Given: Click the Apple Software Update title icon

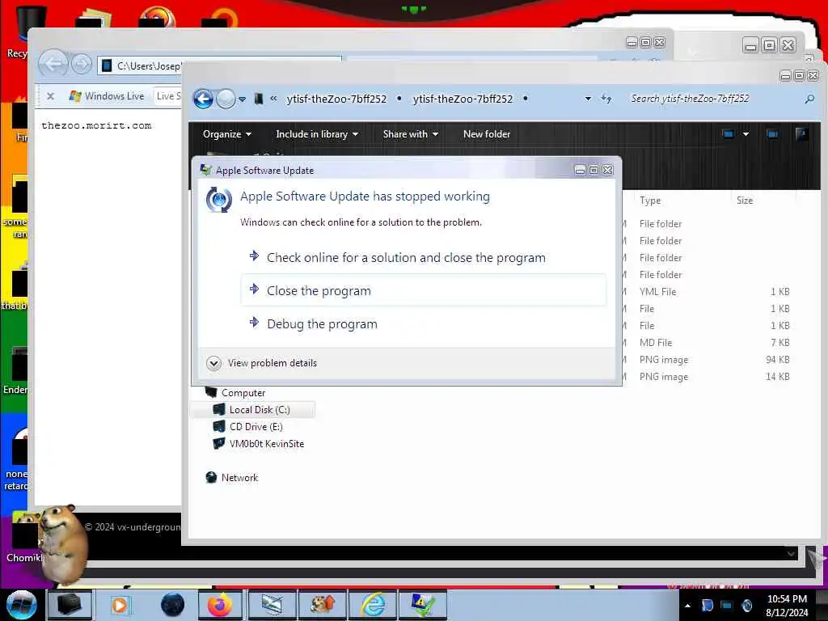Looking at the screenshot, I should (206, 170).
